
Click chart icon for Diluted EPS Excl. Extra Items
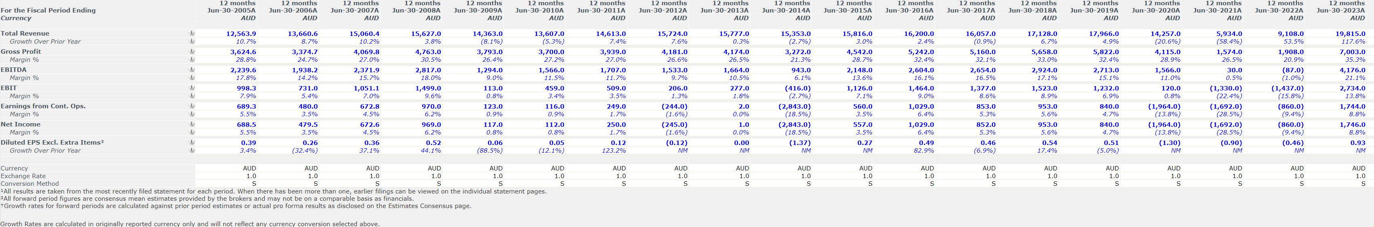(192, 142)
